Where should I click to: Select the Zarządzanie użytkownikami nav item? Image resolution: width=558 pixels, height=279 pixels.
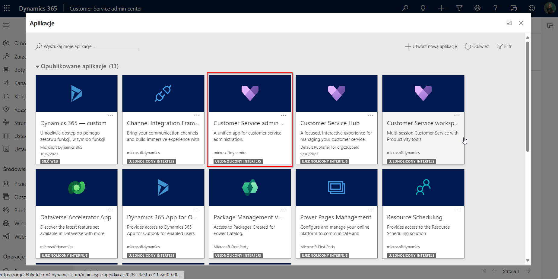pos(13,56)
